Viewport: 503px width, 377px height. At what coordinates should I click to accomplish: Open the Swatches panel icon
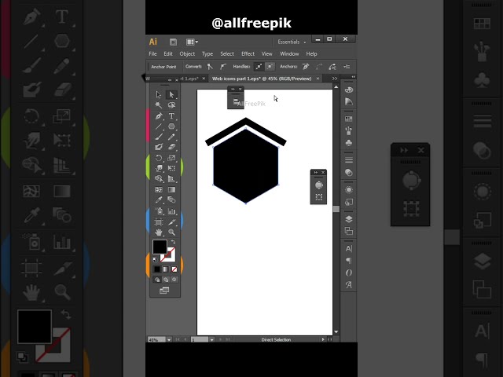tap(349, 119)
